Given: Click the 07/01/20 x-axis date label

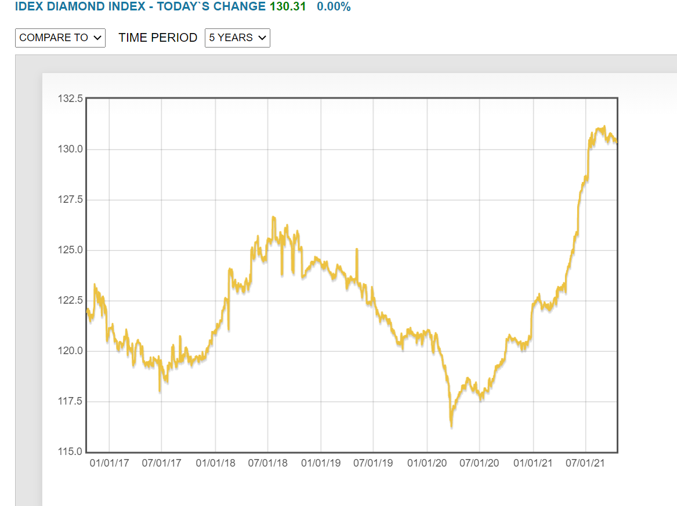Looking at the screenshot, I should 479,463.
